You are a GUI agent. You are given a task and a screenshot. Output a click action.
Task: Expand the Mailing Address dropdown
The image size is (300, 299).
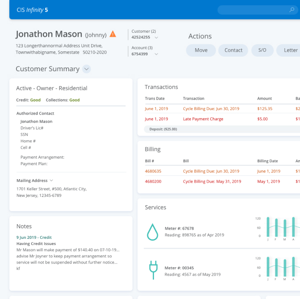click(x=51, y=180)
